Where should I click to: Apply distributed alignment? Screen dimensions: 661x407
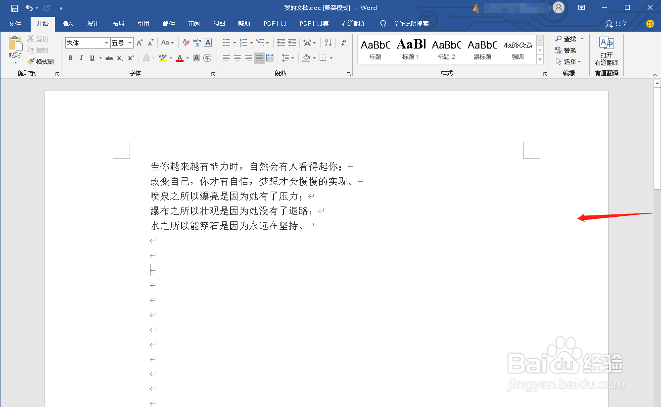click(x=270, y=58)
